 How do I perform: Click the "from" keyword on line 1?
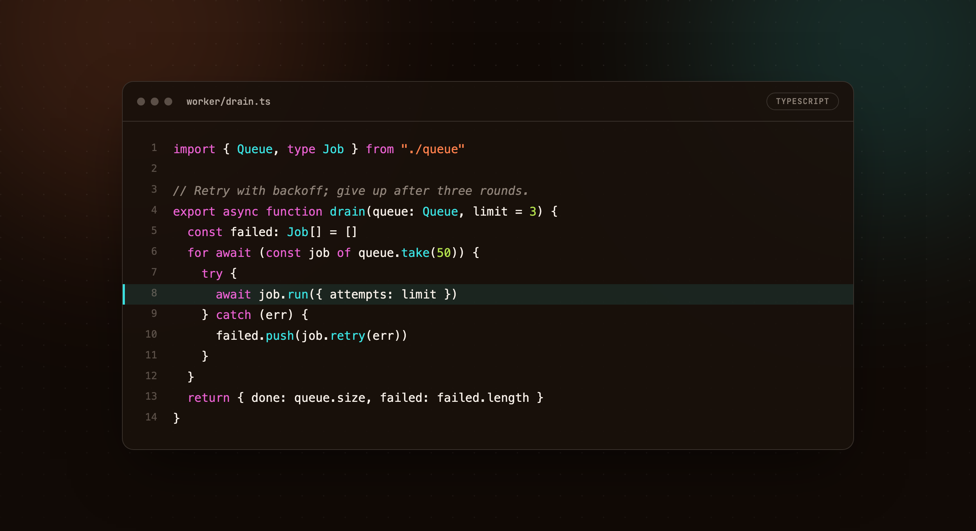click(380, 149)
